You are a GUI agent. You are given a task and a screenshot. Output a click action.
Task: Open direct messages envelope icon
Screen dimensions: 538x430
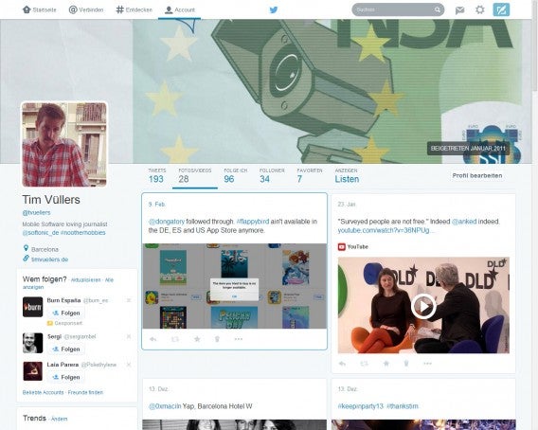[x=459, y=10]
